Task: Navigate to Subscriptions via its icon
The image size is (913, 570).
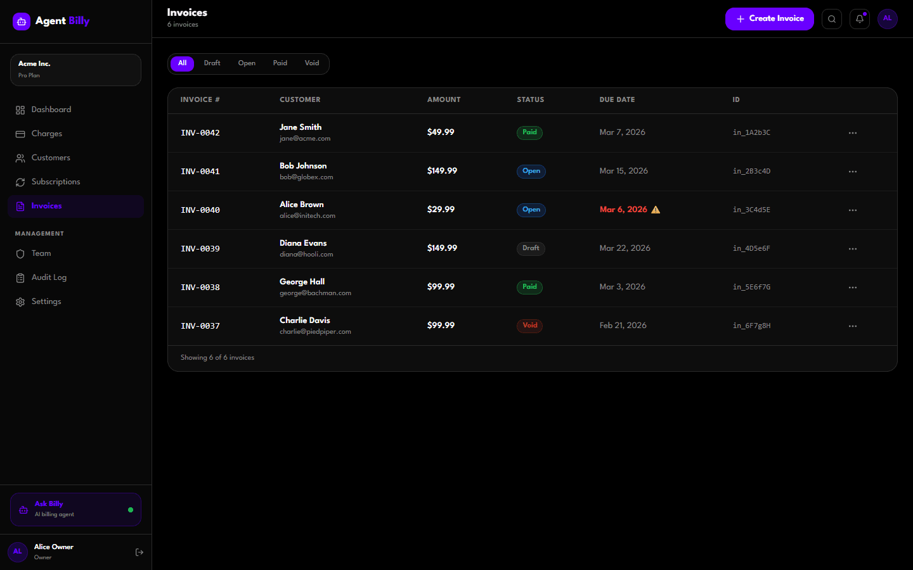Action: 20,182
